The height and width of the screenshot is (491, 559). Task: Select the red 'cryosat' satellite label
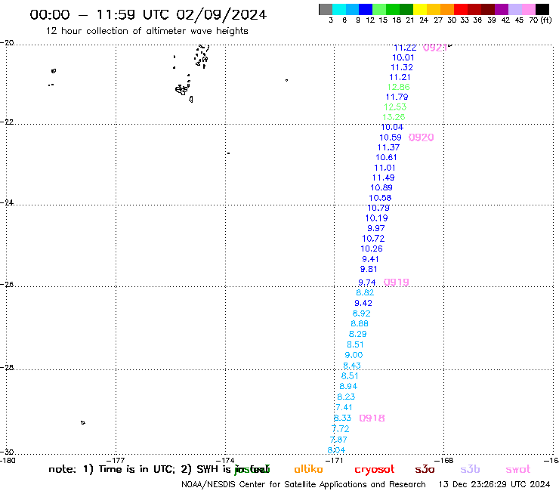tap(375, 470)
